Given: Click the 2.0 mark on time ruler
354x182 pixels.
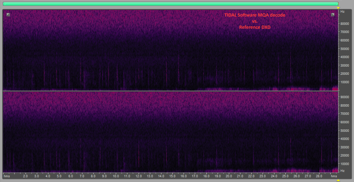Looking at the screenshot, I should click(x=25, y=176).
